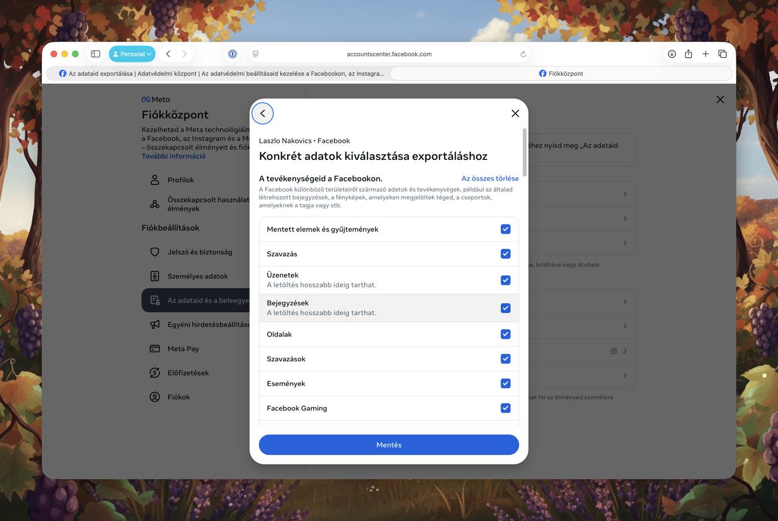Focus the accountscenter.facebook.com address bar

(x=389, y=54)
